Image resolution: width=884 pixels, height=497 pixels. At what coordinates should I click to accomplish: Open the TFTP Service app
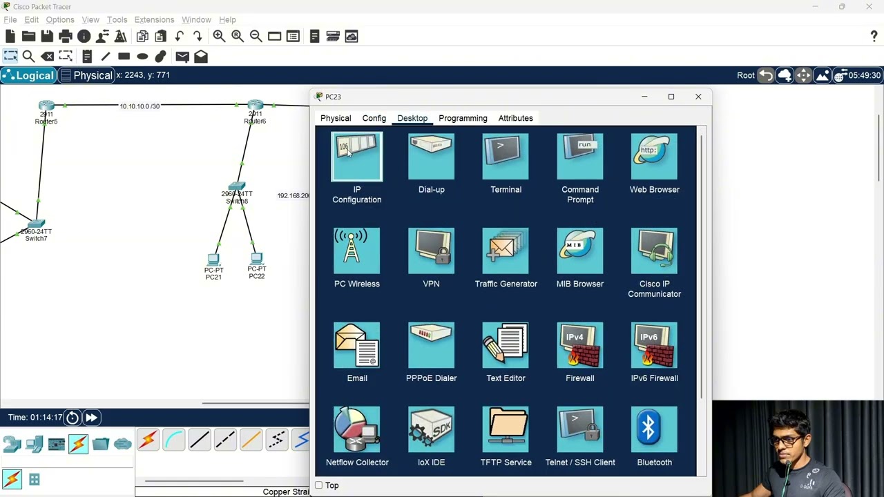pyautogui.click(x=506, y=429)
